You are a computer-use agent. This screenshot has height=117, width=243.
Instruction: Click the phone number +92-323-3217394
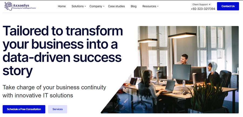pos(203,9)
